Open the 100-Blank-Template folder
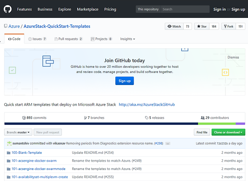The height and width of the screenshot is (181, 248). (x=27, y=153)
